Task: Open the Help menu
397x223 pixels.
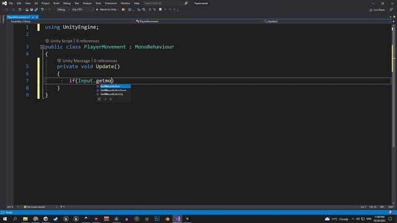Action: (x=136, y=3)
